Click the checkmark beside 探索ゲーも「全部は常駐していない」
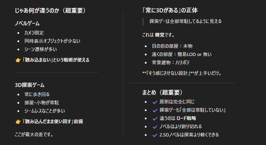This screenshot has width=266, height=145. point(155,110)
